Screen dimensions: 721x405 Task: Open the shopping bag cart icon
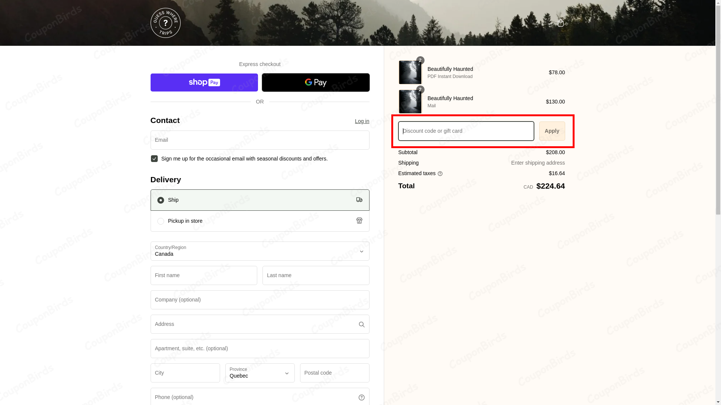click(560, 23)
